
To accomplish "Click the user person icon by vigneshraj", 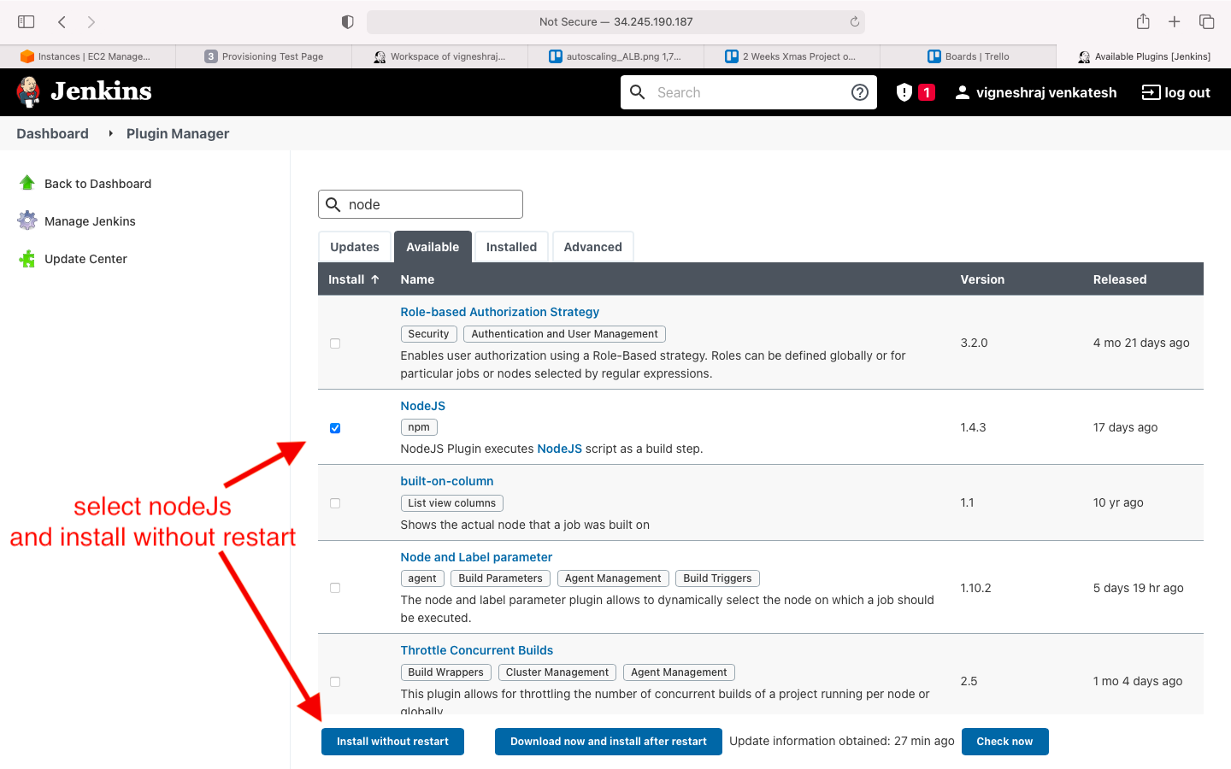I will tap(963, 92).
